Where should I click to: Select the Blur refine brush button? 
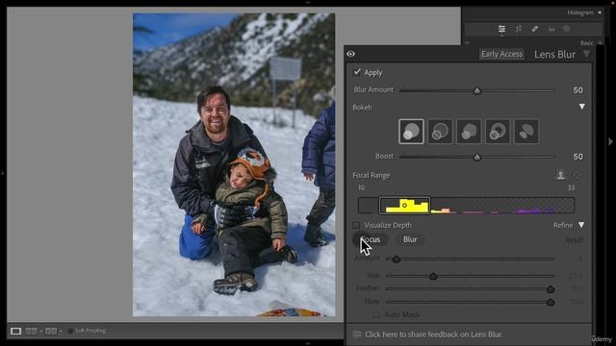pyautogui.click(x=410, y=239)
